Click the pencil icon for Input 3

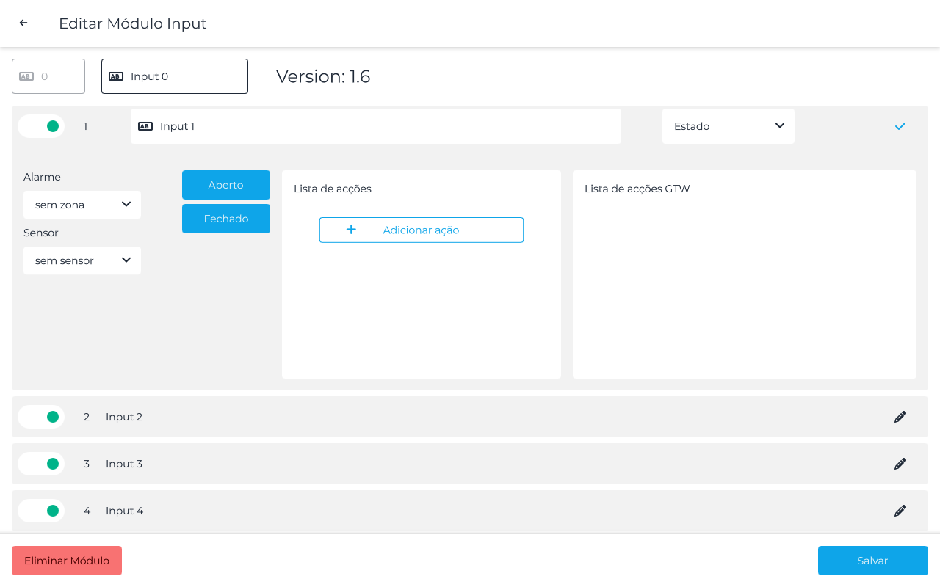pyautogui.click(x=900, y=464)
